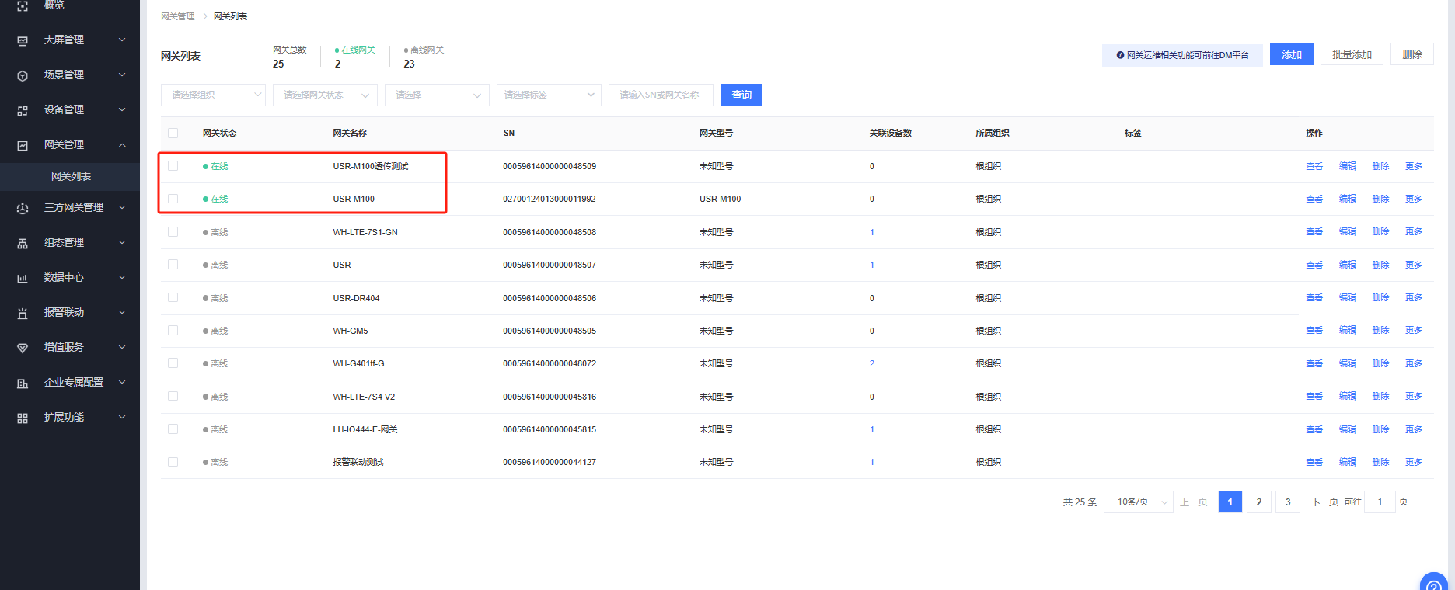Screen dimensions: 1455x590
Task: Change page size via 10条/页 dropdown
Action: pyautogui.click(x=1138, y=502)
